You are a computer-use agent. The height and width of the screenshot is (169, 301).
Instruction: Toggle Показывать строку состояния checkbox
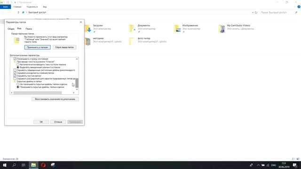(15, 59)
